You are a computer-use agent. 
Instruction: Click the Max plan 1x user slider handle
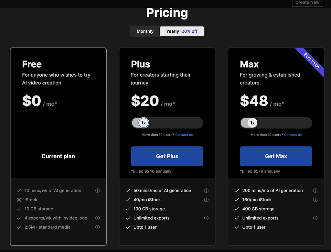point(252,123)
